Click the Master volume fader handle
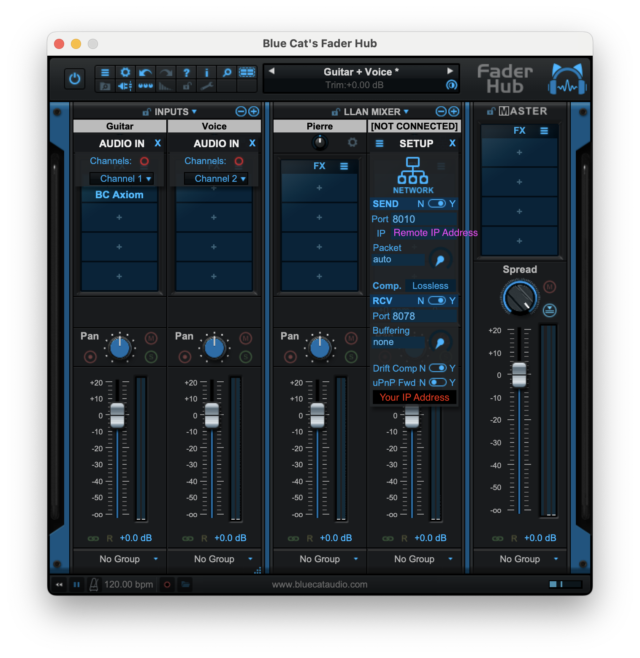640x658 pixels. pos(519,375)
